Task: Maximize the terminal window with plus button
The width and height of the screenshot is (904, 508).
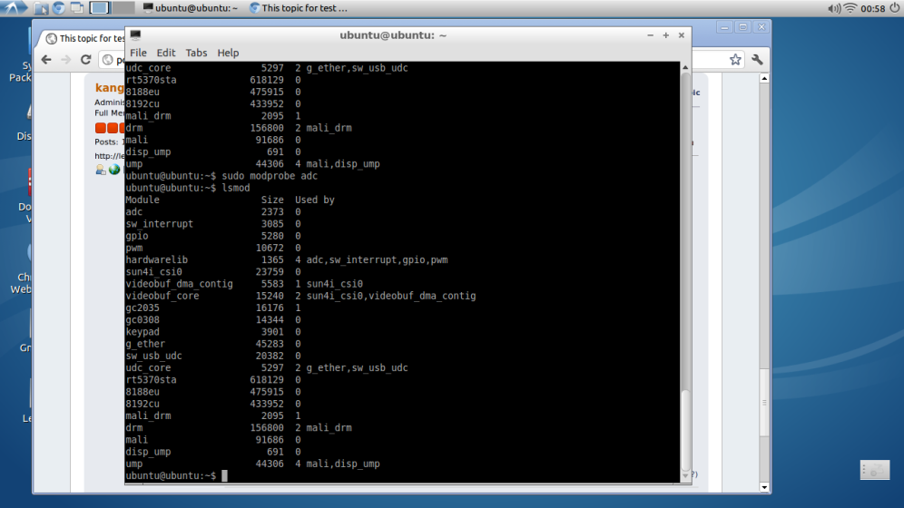Action: pos(666,35)
